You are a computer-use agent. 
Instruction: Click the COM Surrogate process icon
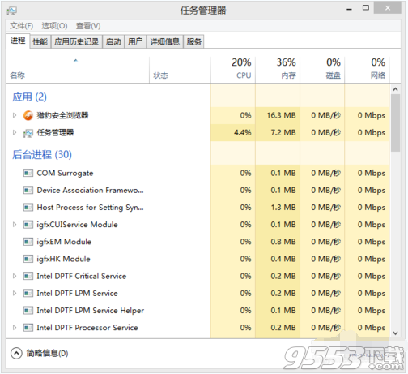point(28,173)
